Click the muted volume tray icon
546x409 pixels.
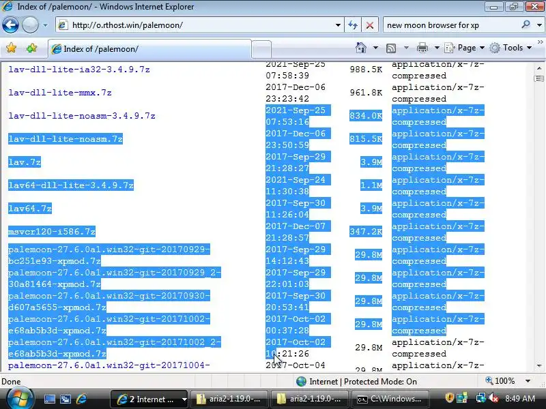coord(493,398)
